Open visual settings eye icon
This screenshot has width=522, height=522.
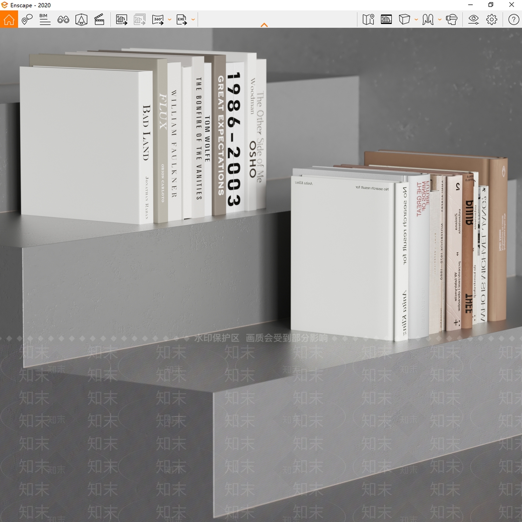[x=473, y=20]
